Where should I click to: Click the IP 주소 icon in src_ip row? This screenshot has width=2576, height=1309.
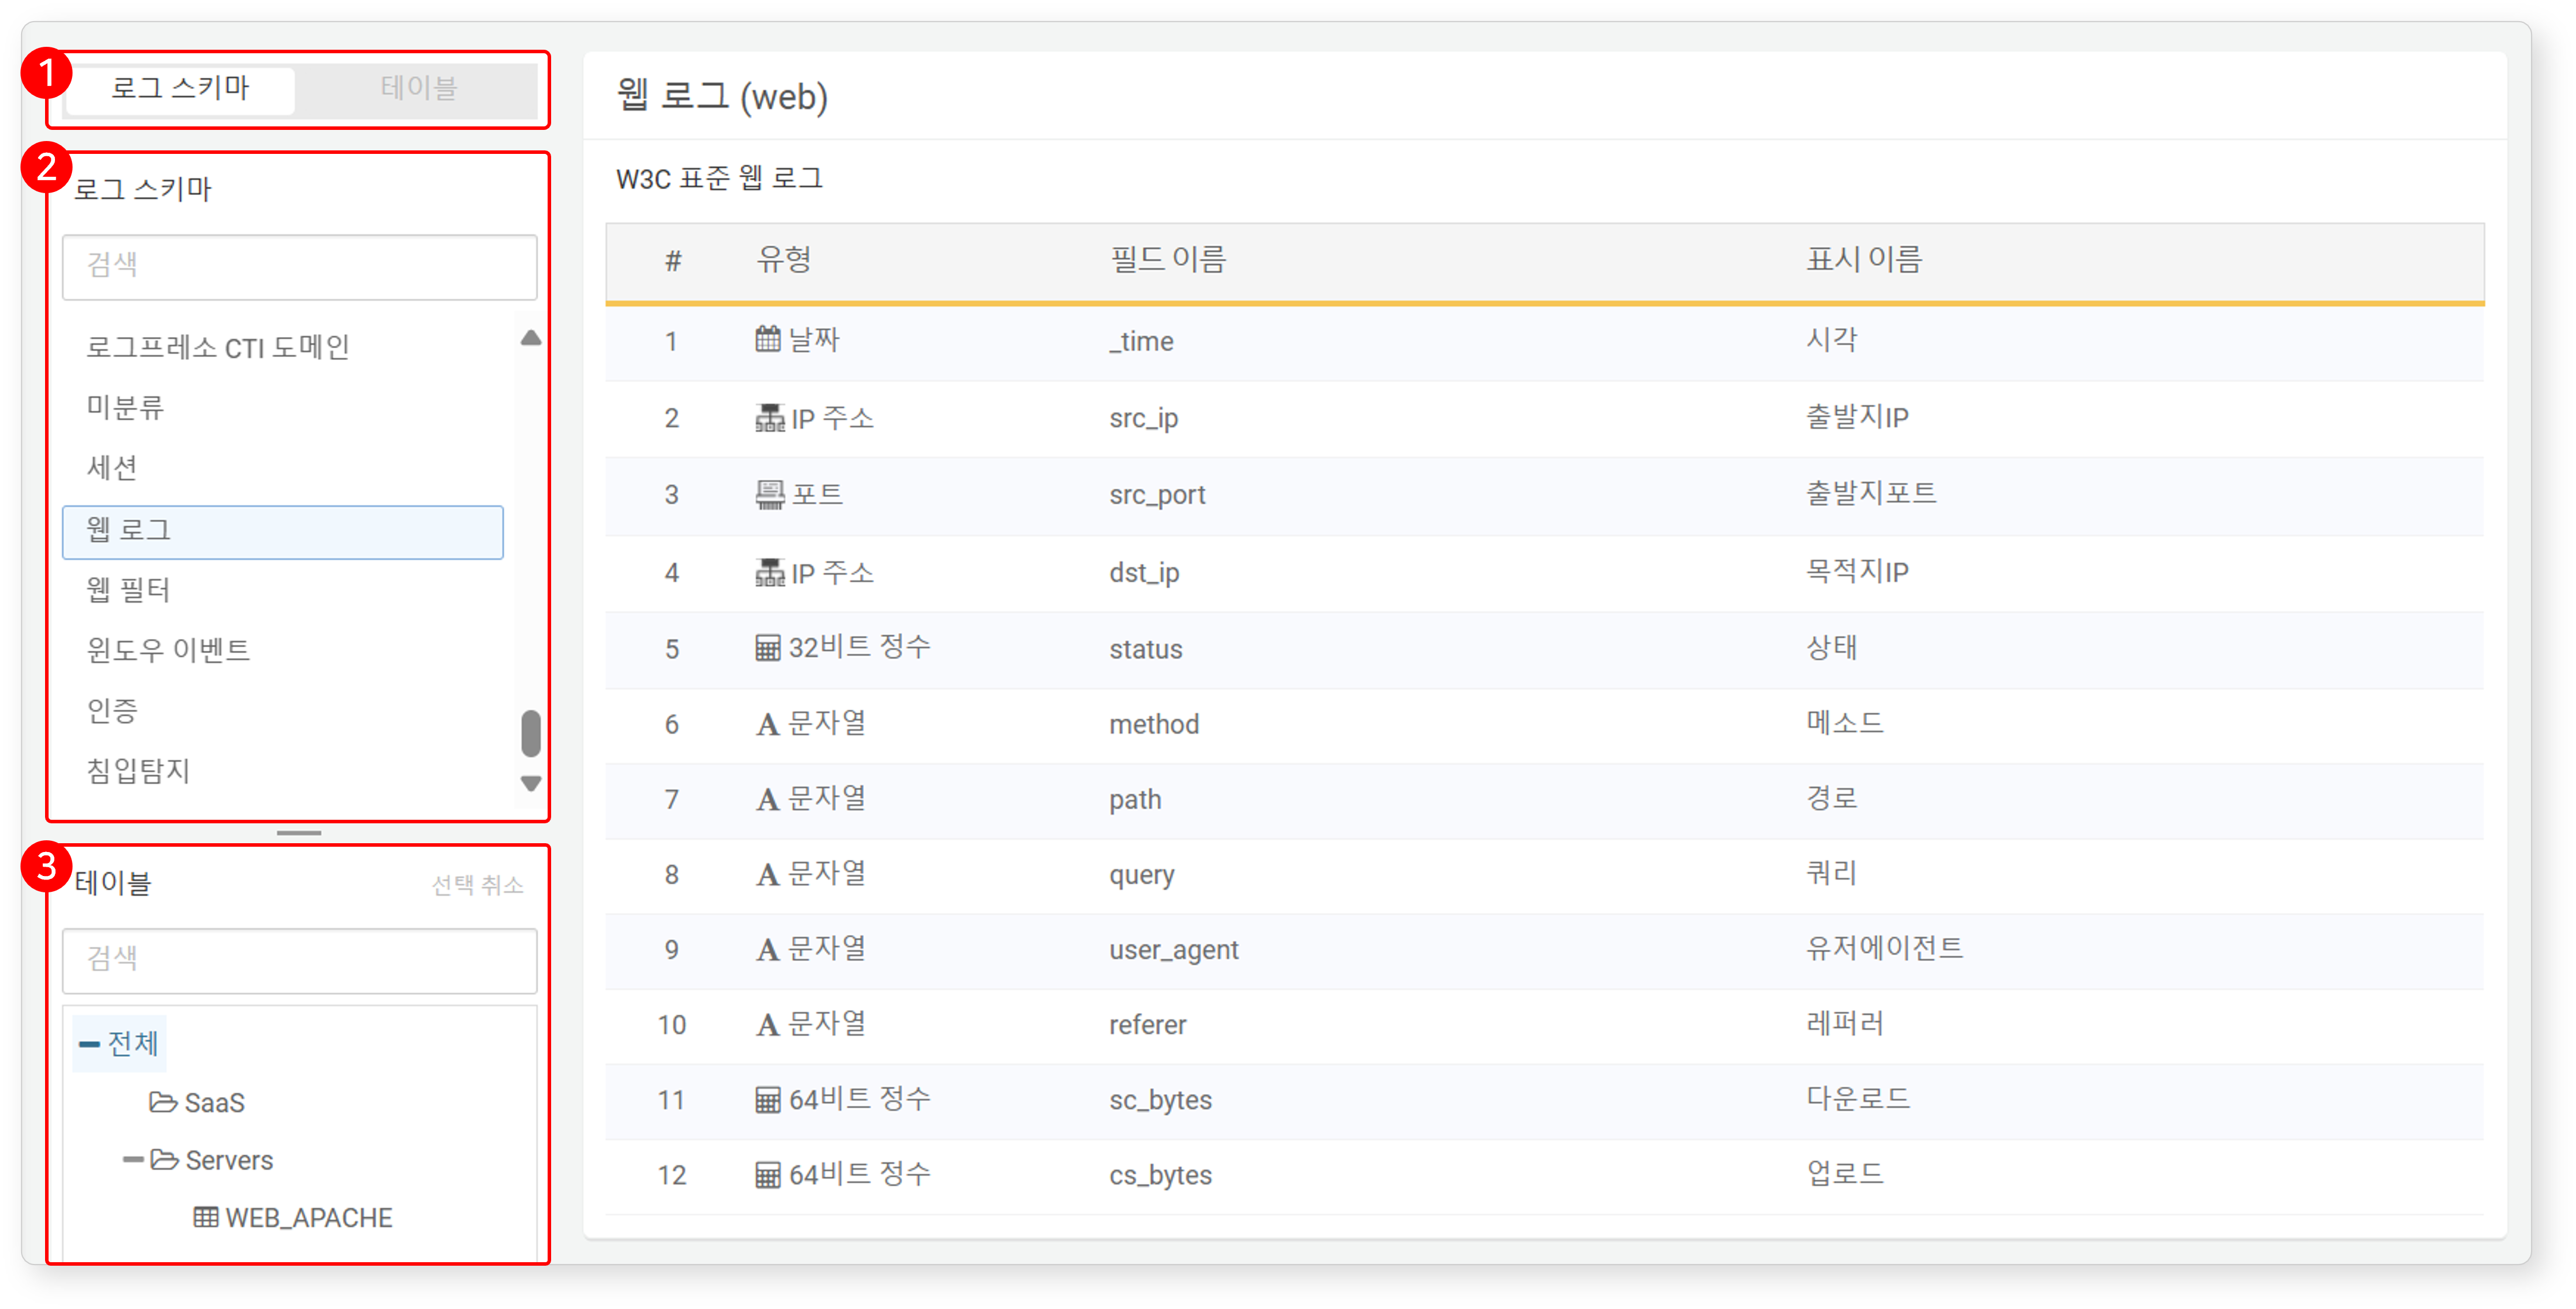pyautogui.click(x=769, y=418)
